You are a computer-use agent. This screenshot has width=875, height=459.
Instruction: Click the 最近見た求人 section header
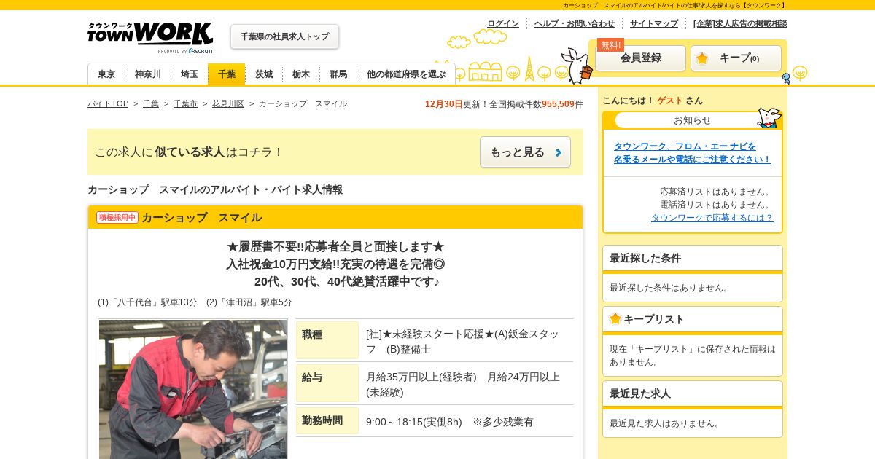click(x=693, y=393)
